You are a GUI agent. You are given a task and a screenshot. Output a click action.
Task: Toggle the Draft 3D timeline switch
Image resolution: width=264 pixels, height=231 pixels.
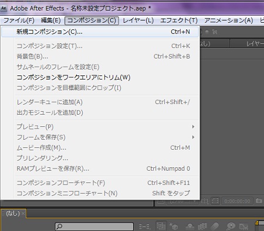tap(174, 226)
